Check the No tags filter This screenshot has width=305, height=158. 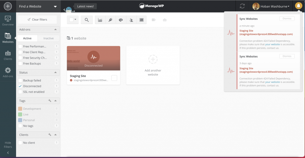click(x=20, y=126)
